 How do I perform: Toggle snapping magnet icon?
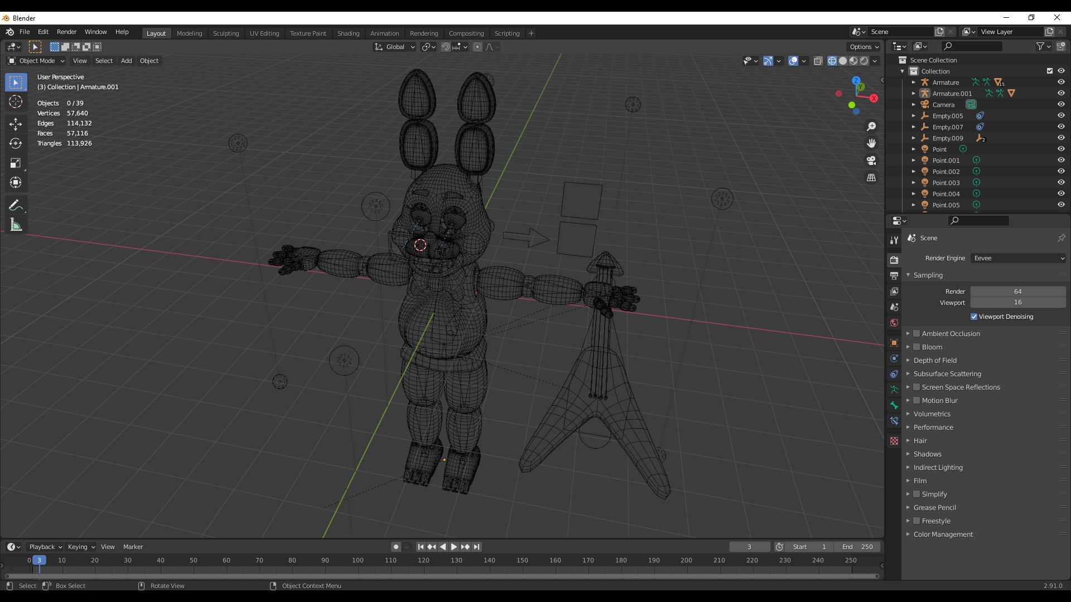[446, 47]
